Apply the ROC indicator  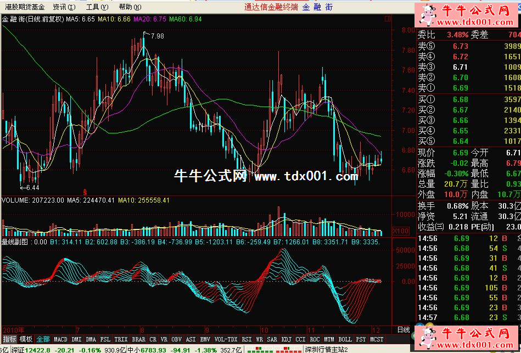pyautogui.click(x=315, y=339)
